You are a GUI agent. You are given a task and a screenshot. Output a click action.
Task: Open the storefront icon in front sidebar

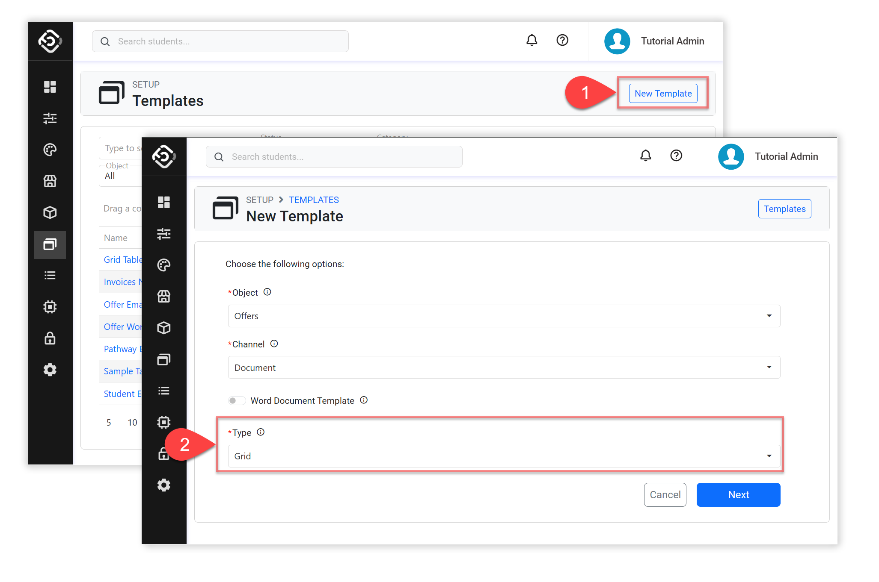(x=164, y=297)
